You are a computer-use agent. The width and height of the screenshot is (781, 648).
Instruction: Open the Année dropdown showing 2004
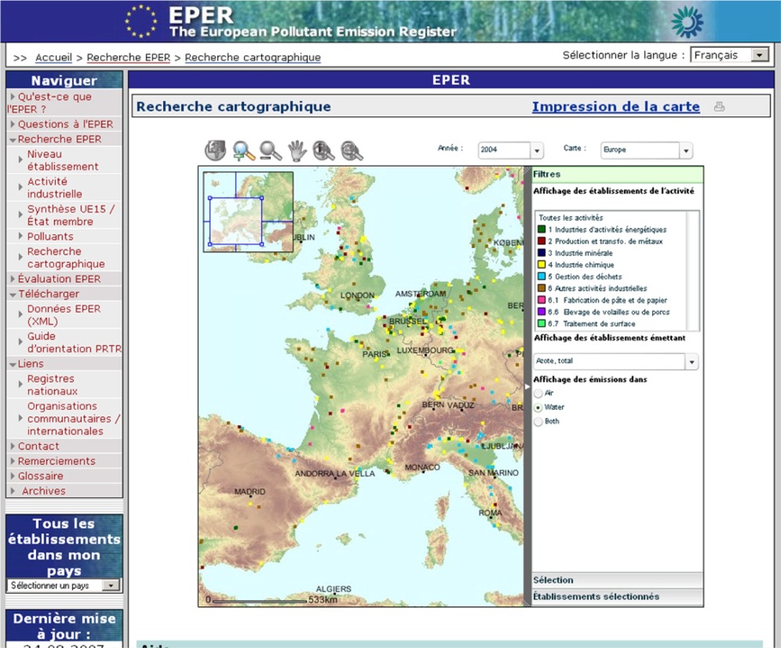coord(536,150)
